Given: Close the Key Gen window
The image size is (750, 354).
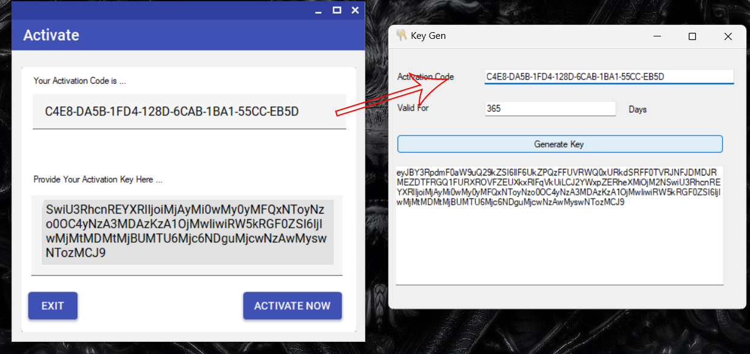Looking at the screenshot, I should pyautogui.click(x=728, y=36).
